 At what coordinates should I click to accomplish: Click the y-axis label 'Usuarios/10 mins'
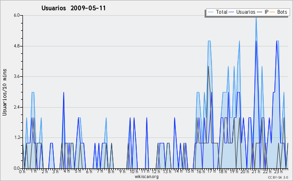(4, 92)
